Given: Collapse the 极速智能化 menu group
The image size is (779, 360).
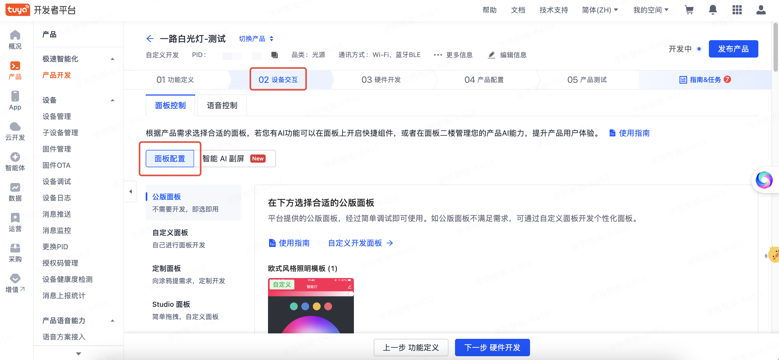Looking at the screenshot, I should [113, 59].
